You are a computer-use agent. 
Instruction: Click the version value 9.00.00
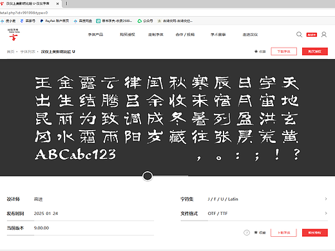point(41,228)
